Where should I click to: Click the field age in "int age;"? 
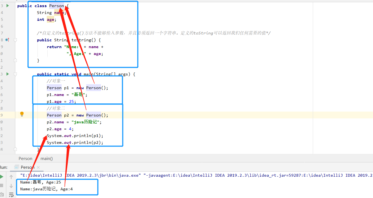[x=50, y=19]
